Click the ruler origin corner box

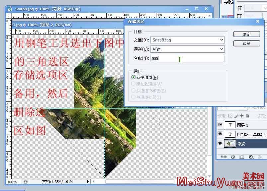[x=9, y=16]
